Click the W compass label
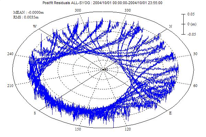The height and width of the screenshot is (137, 206). click(x=35, y=26)
